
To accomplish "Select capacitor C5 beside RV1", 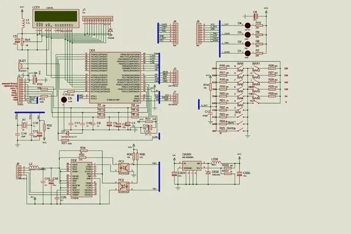I will coord(17,40).
